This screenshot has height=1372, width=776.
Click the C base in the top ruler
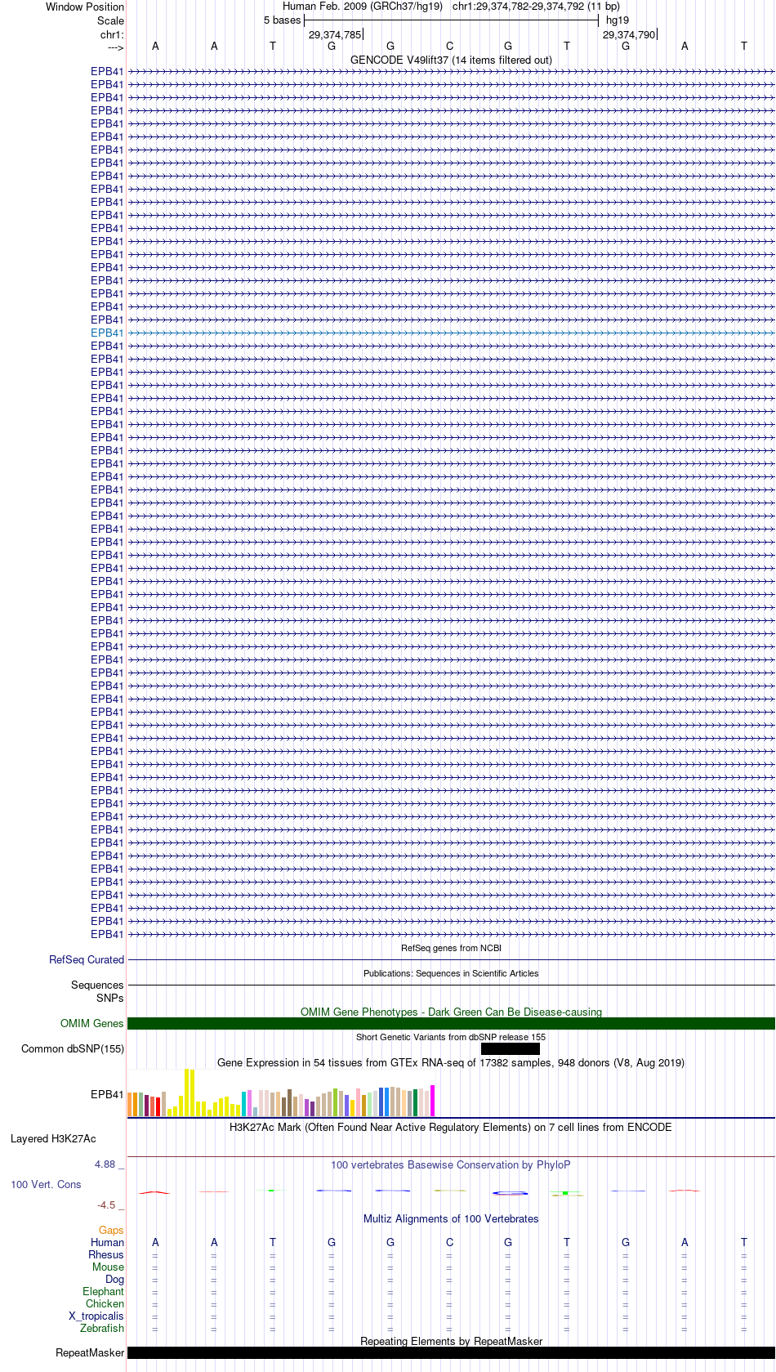coord(449,46)
